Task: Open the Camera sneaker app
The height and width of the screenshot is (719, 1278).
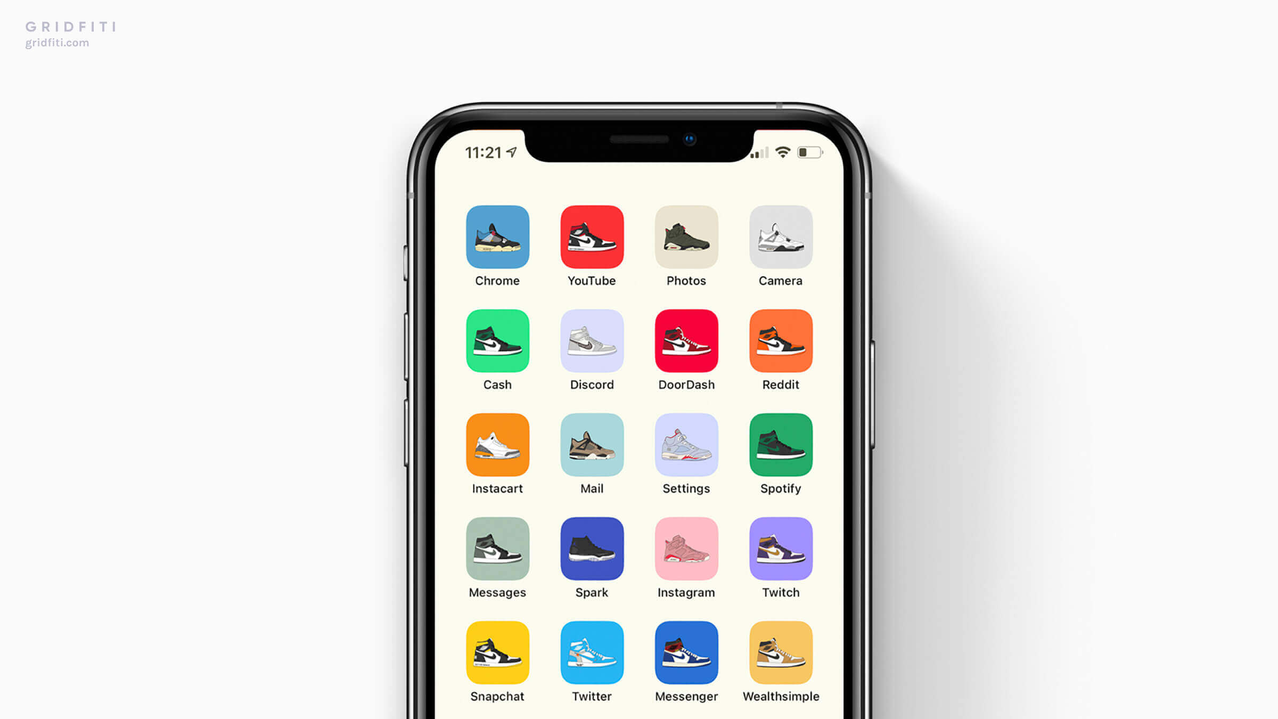Action: 780,236
